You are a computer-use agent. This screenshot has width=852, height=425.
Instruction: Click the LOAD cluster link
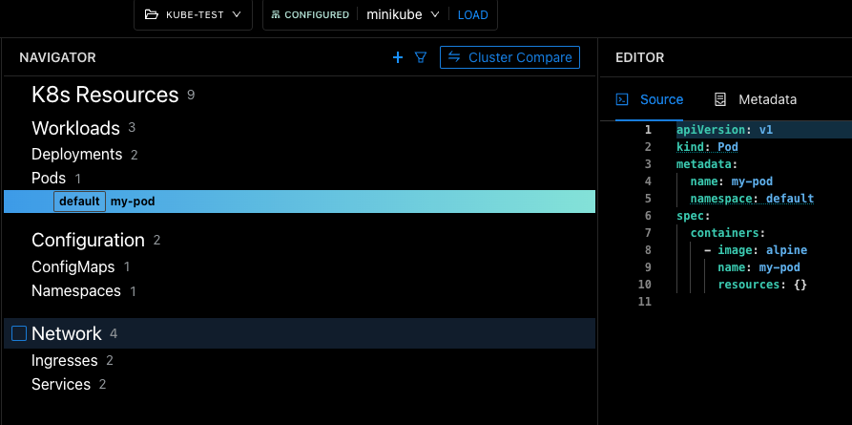click(x=472, y=15)
